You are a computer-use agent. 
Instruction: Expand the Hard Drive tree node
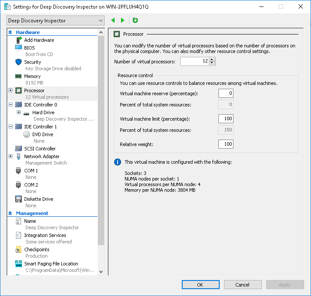(x=19, y=112)
